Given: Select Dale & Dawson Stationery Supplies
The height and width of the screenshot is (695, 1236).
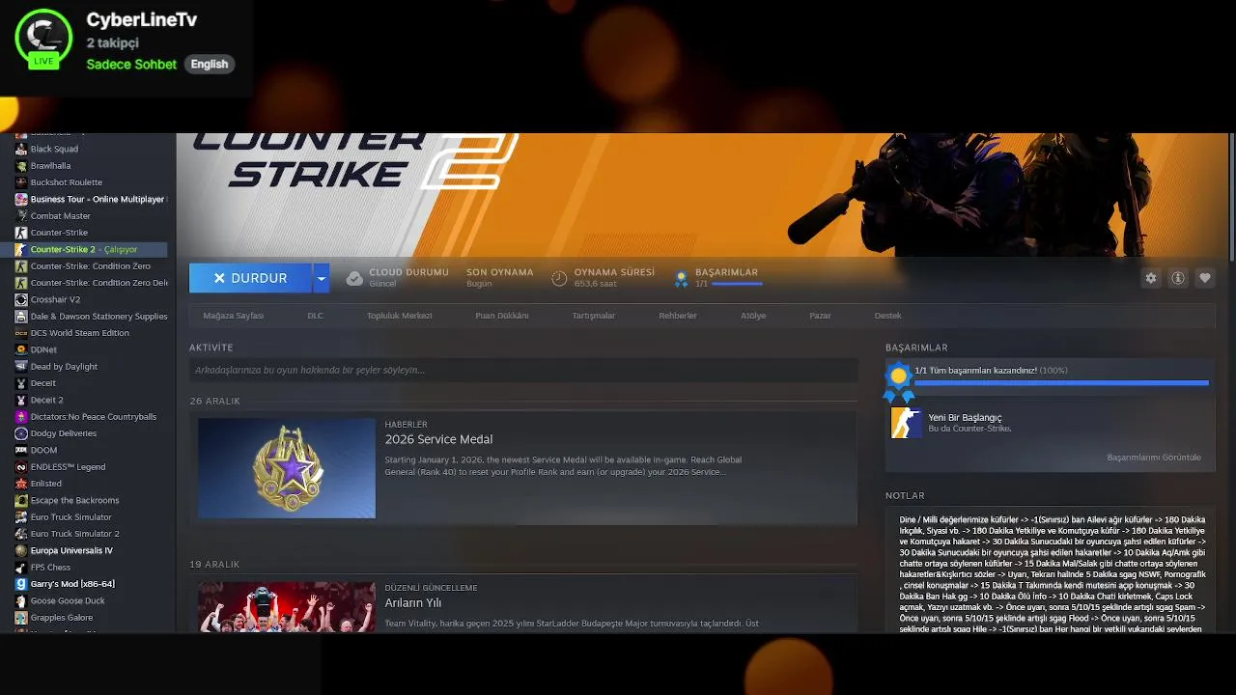Looking at the screenshot, I should point(98,317).
